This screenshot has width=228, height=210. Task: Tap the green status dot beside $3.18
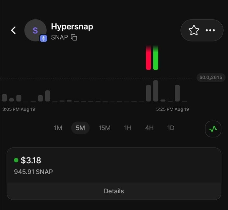16,160
